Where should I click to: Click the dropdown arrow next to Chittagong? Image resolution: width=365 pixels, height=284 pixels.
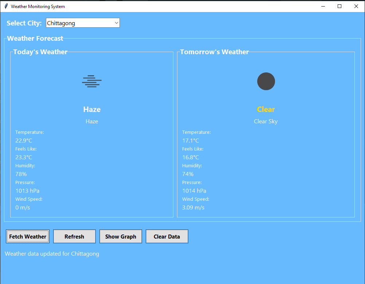(116, 23)
